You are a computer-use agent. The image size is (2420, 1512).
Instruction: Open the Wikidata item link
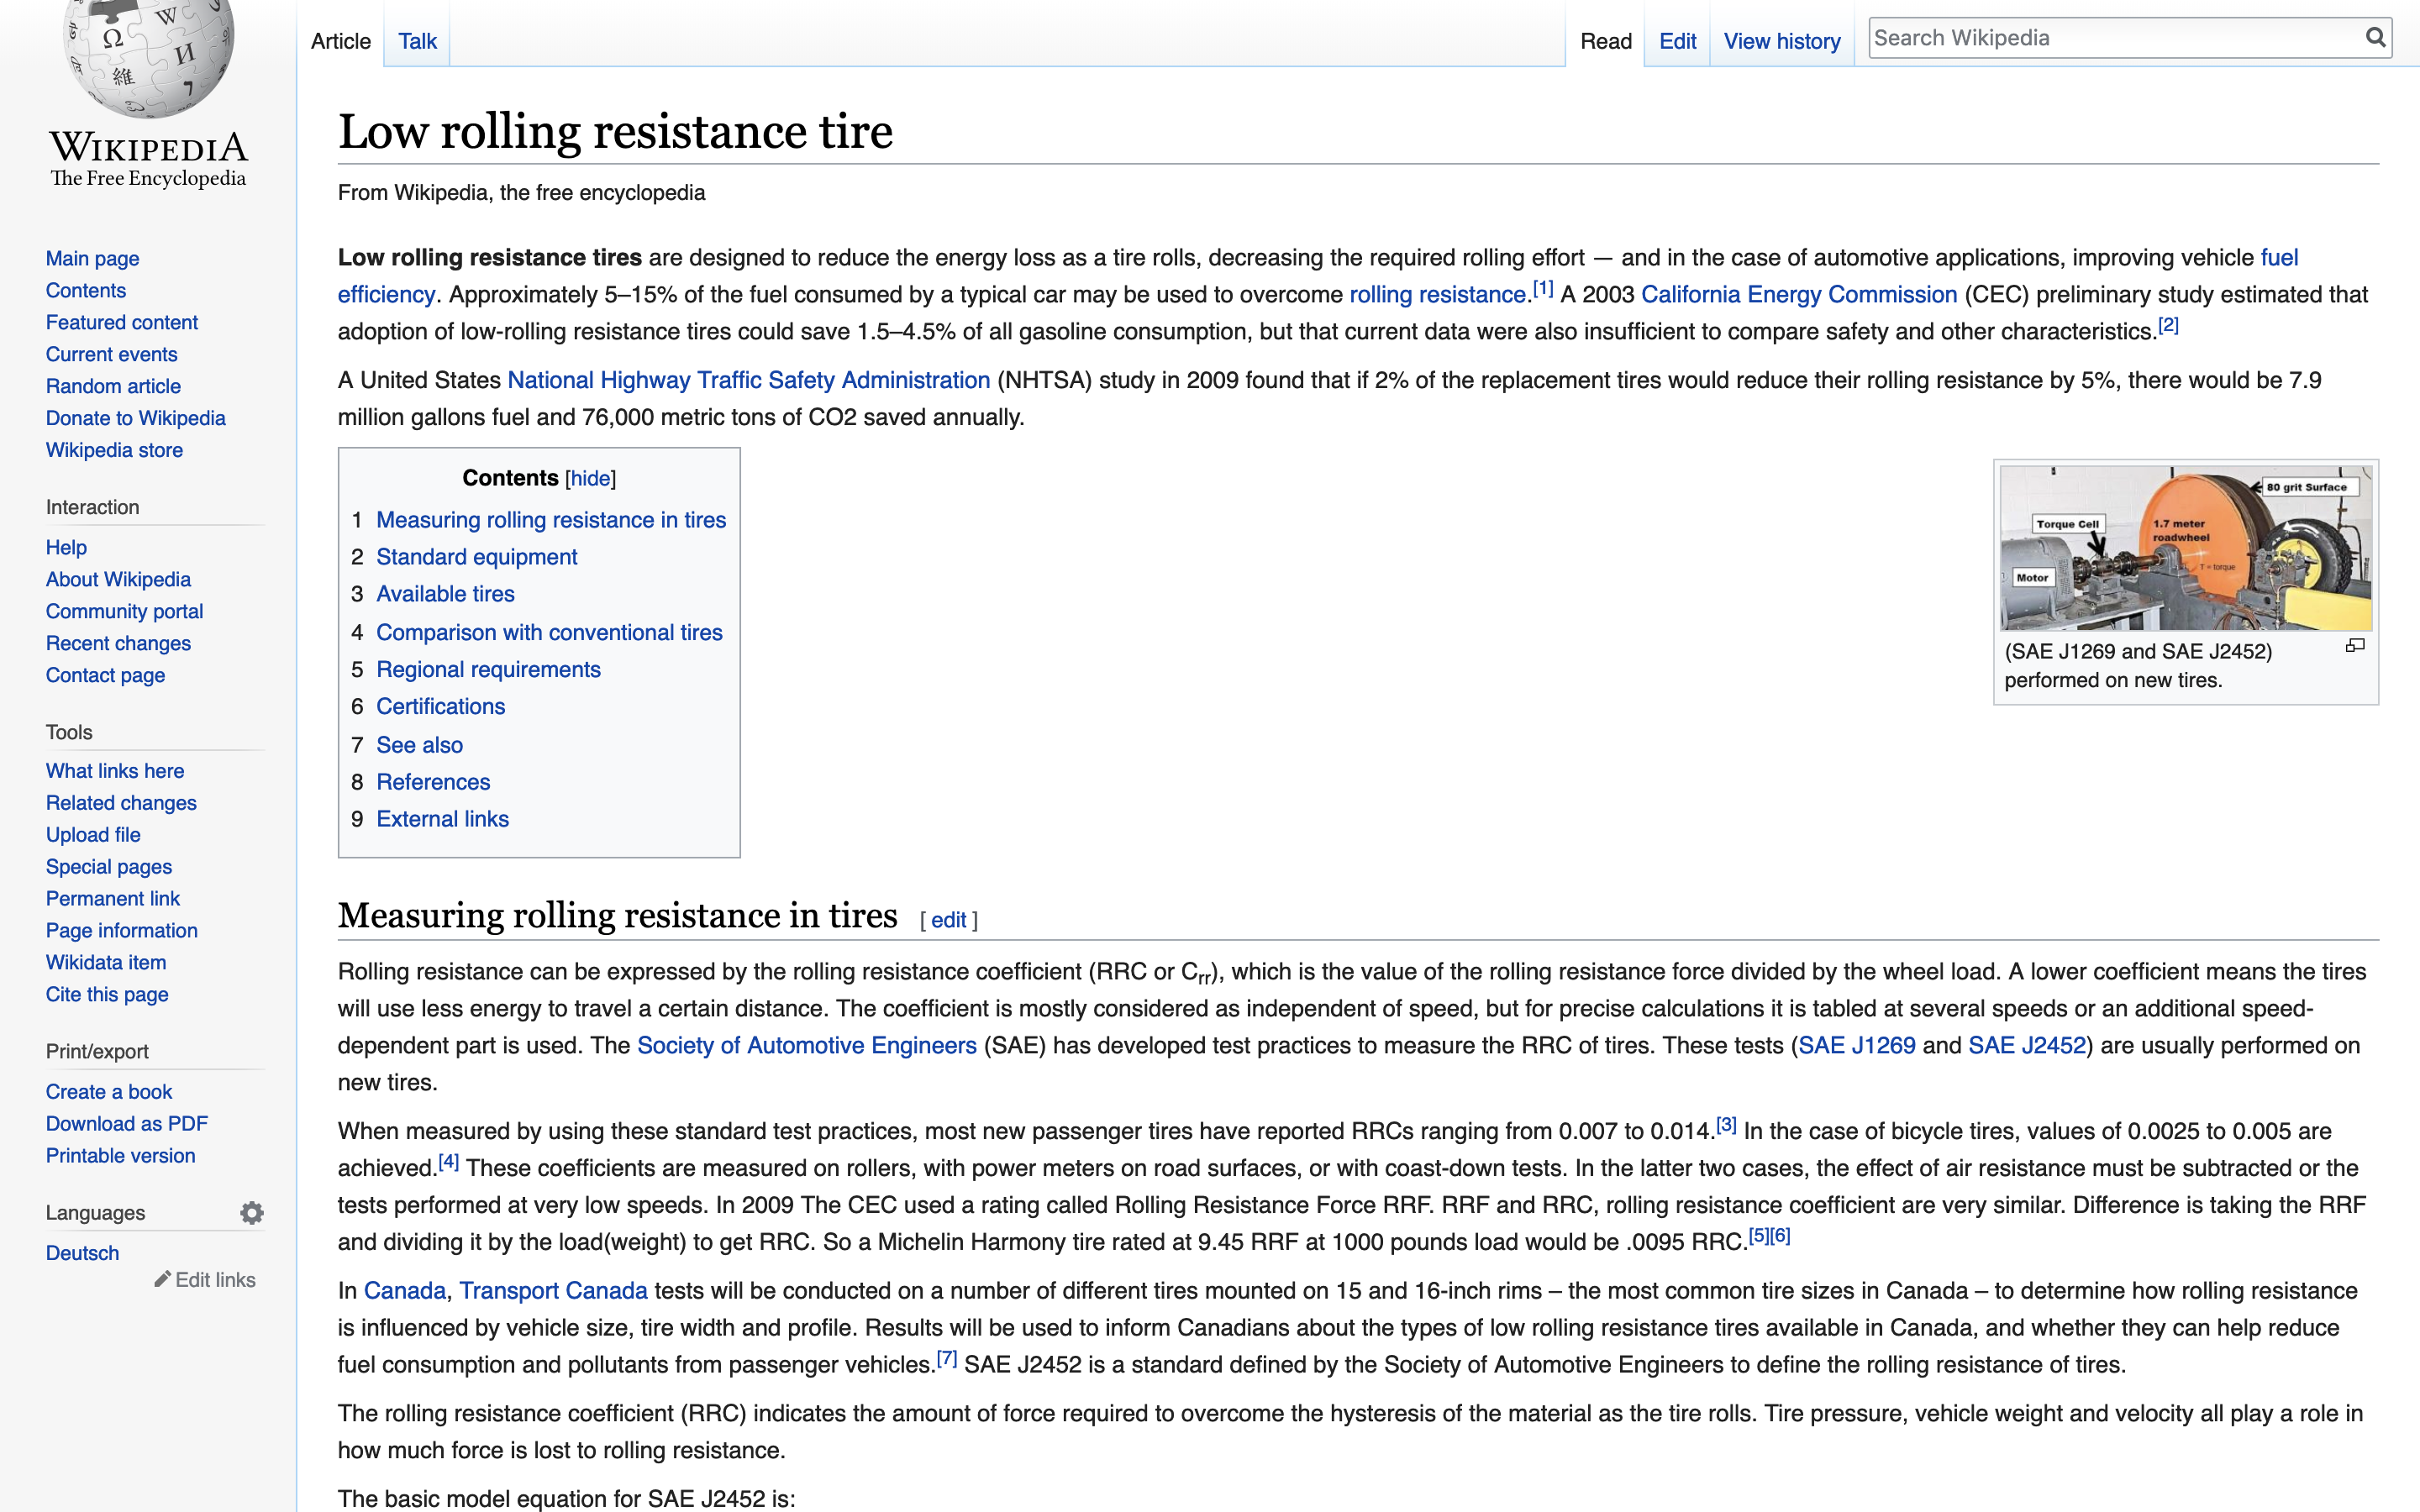coord(106,963)
